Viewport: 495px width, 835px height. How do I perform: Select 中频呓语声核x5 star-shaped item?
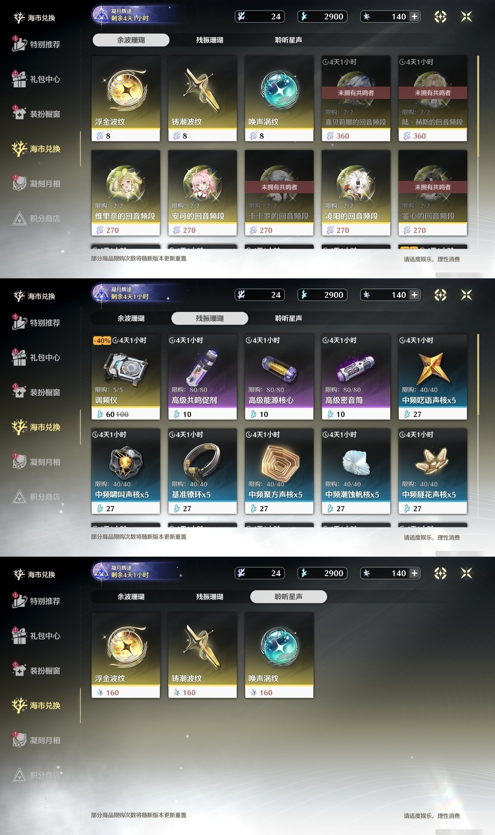(433, 377)
